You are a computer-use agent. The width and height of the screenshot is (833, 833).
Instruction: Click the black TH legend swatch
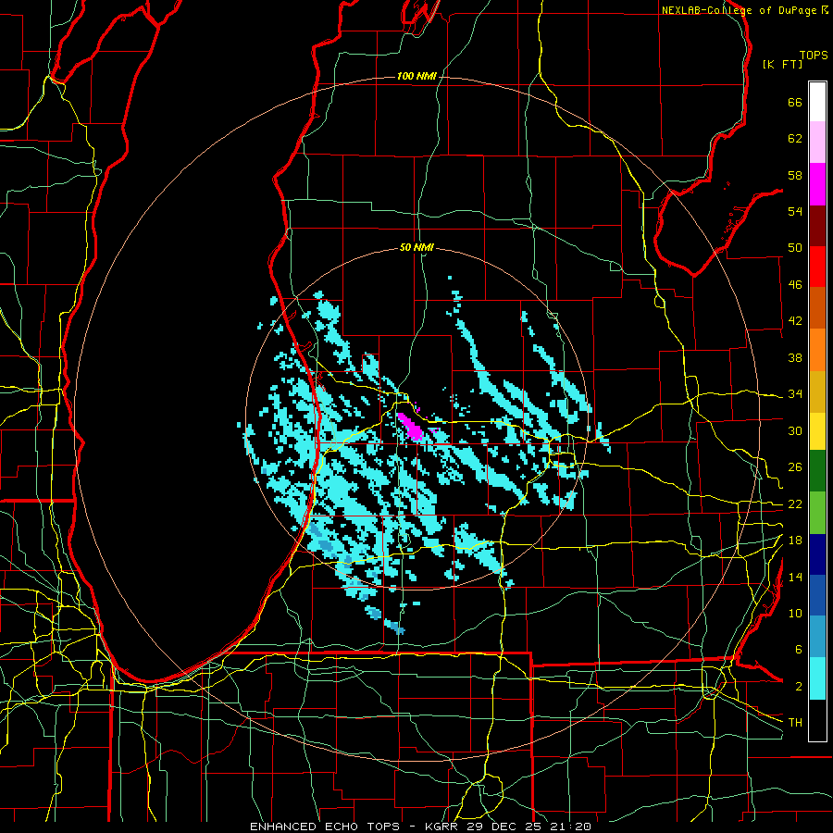point(817,720)
